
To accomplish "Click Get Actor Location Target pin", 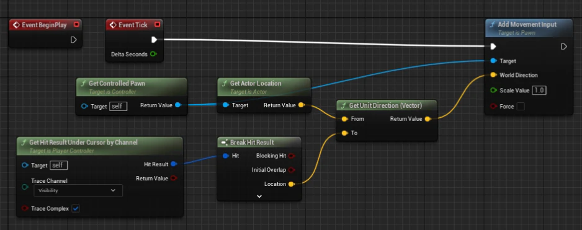I will click(x=226, y=105).
